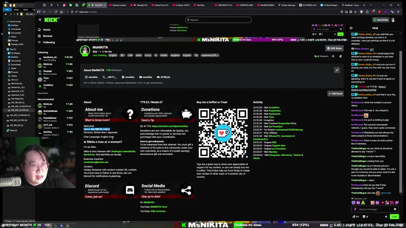Click the KICK logo

[52, 20]
